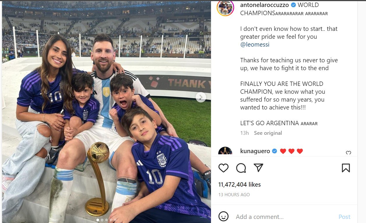Open the @leomessi mention
Screen dimensions: 366x223
(255, 45)
